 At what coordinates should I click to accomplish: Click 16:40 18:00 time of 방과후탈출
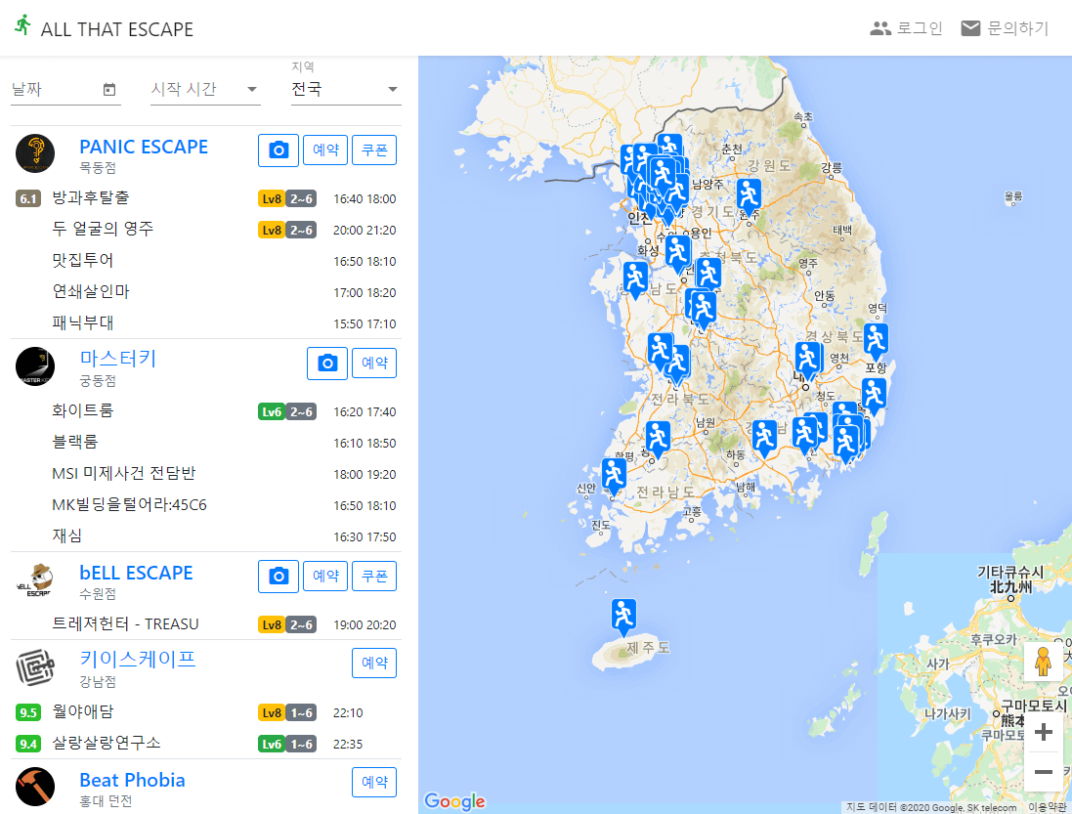[x=364, y=199]
